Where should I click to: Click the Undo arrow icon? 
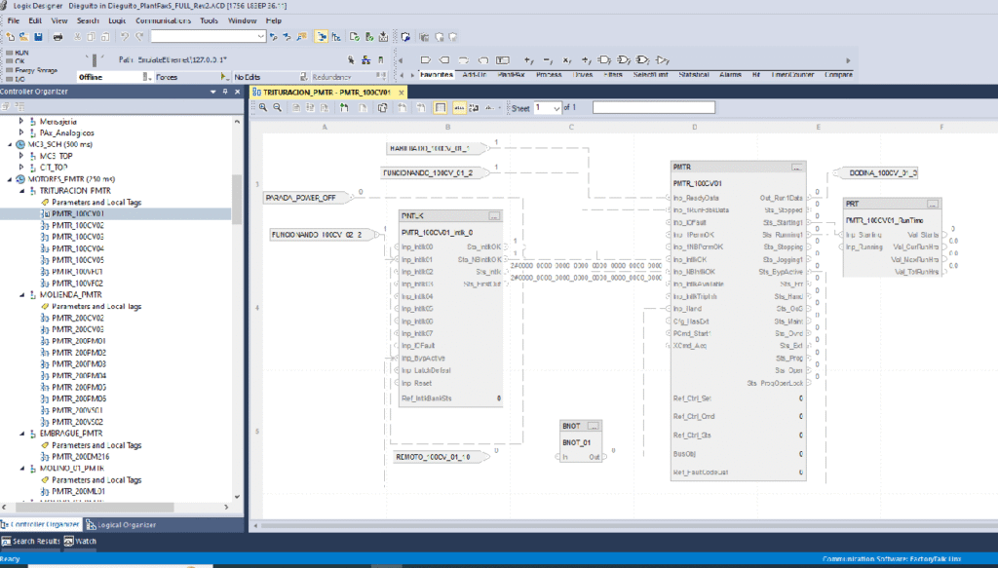(x=124, y=37)
